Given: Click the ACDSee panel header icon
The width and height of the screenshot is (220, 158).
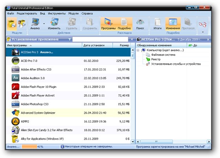Looking at the screenshot, I should click(x=139, y=39).
